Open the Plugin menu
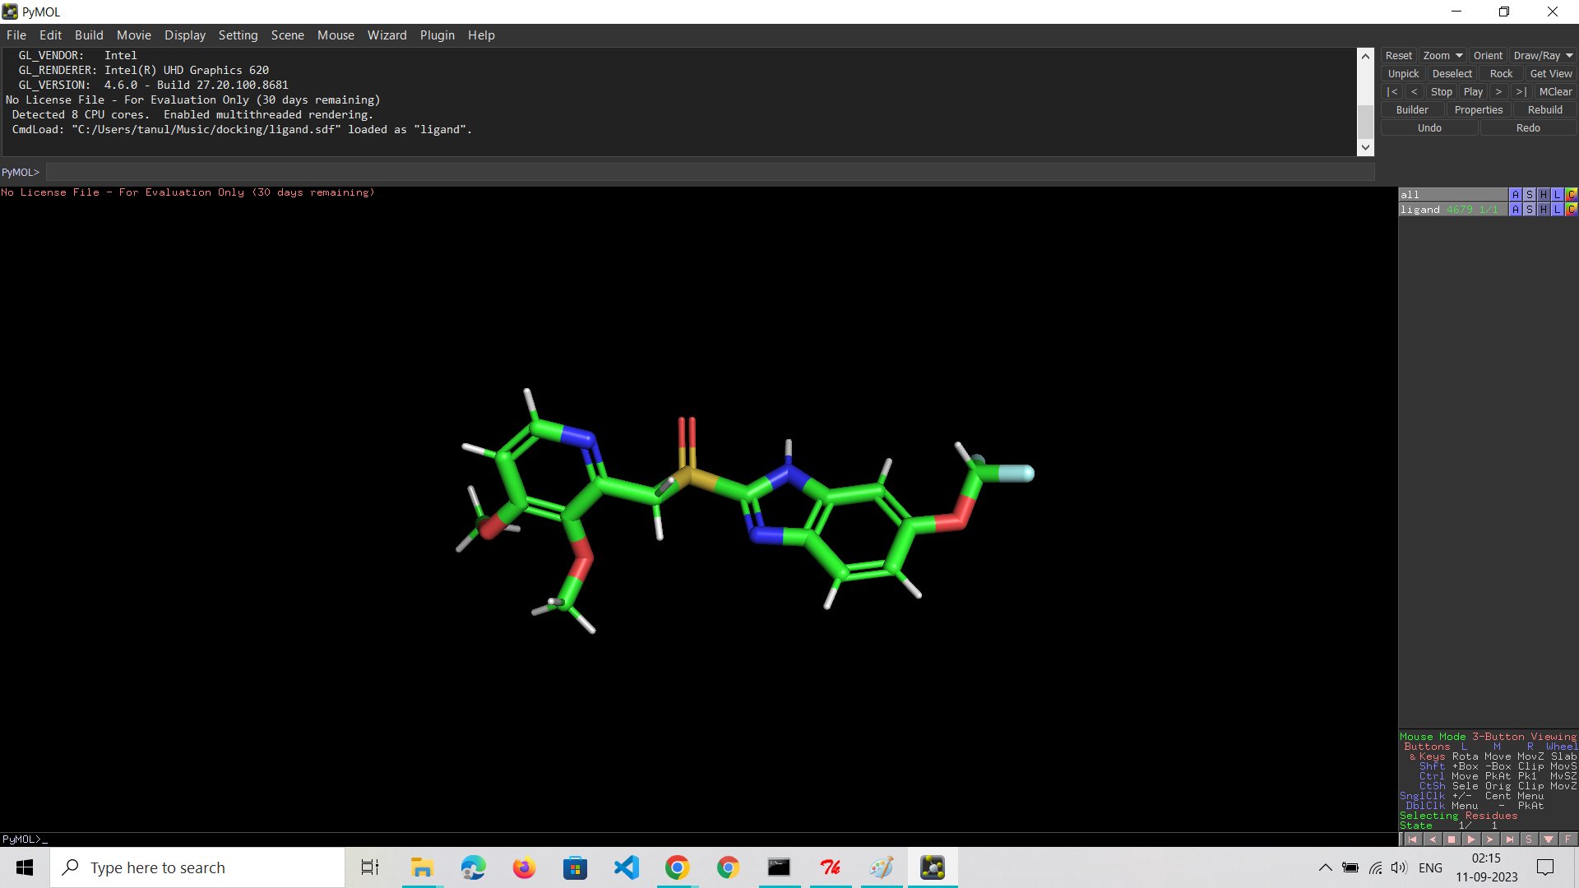Viewport: 1579px width, 888px height. point(437,35)
